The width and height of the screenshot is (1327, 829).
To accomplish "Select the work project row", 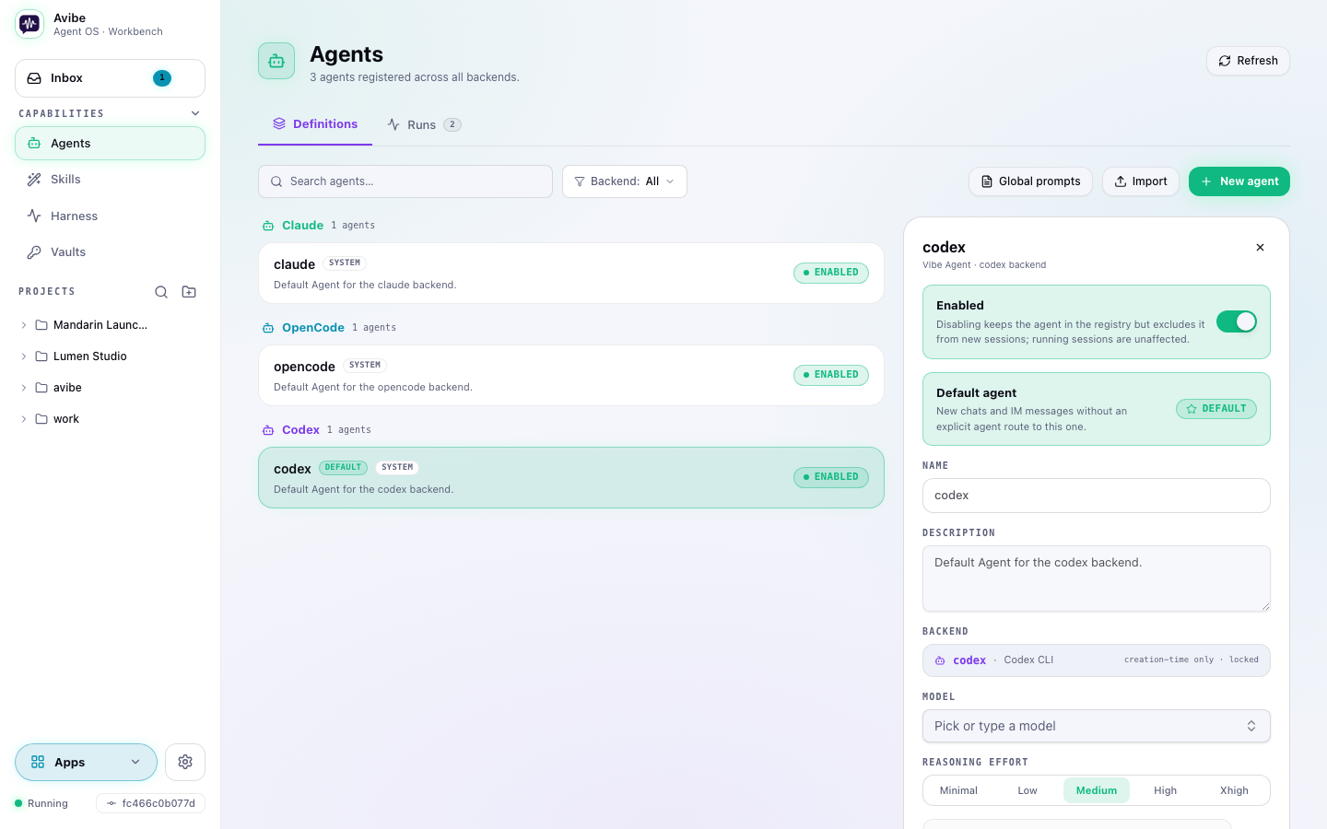I will tap(110, 419).
